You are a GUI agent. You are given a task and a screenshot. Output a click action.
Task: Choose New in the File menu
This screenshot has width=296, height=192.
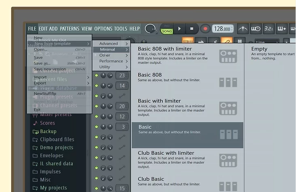click(59, 38)
